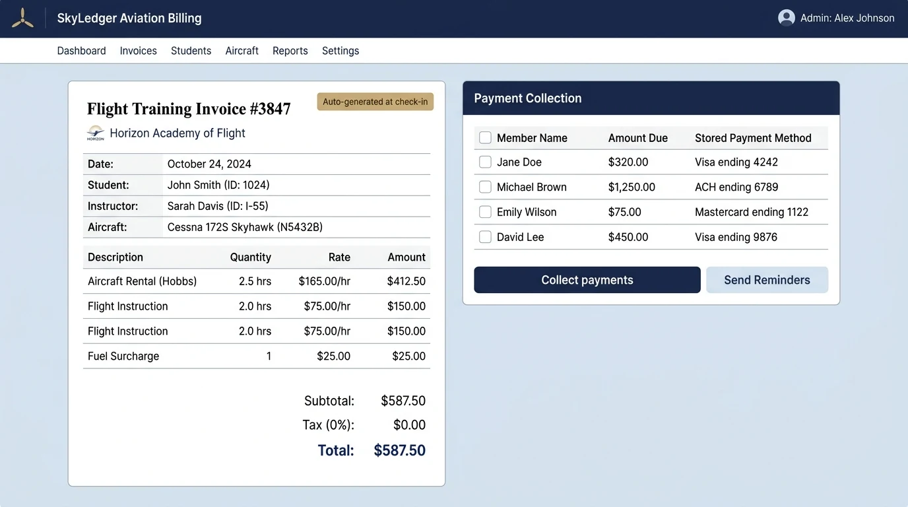Click the Rate column header
The image size is (908, 507).
tap(339, 257)
